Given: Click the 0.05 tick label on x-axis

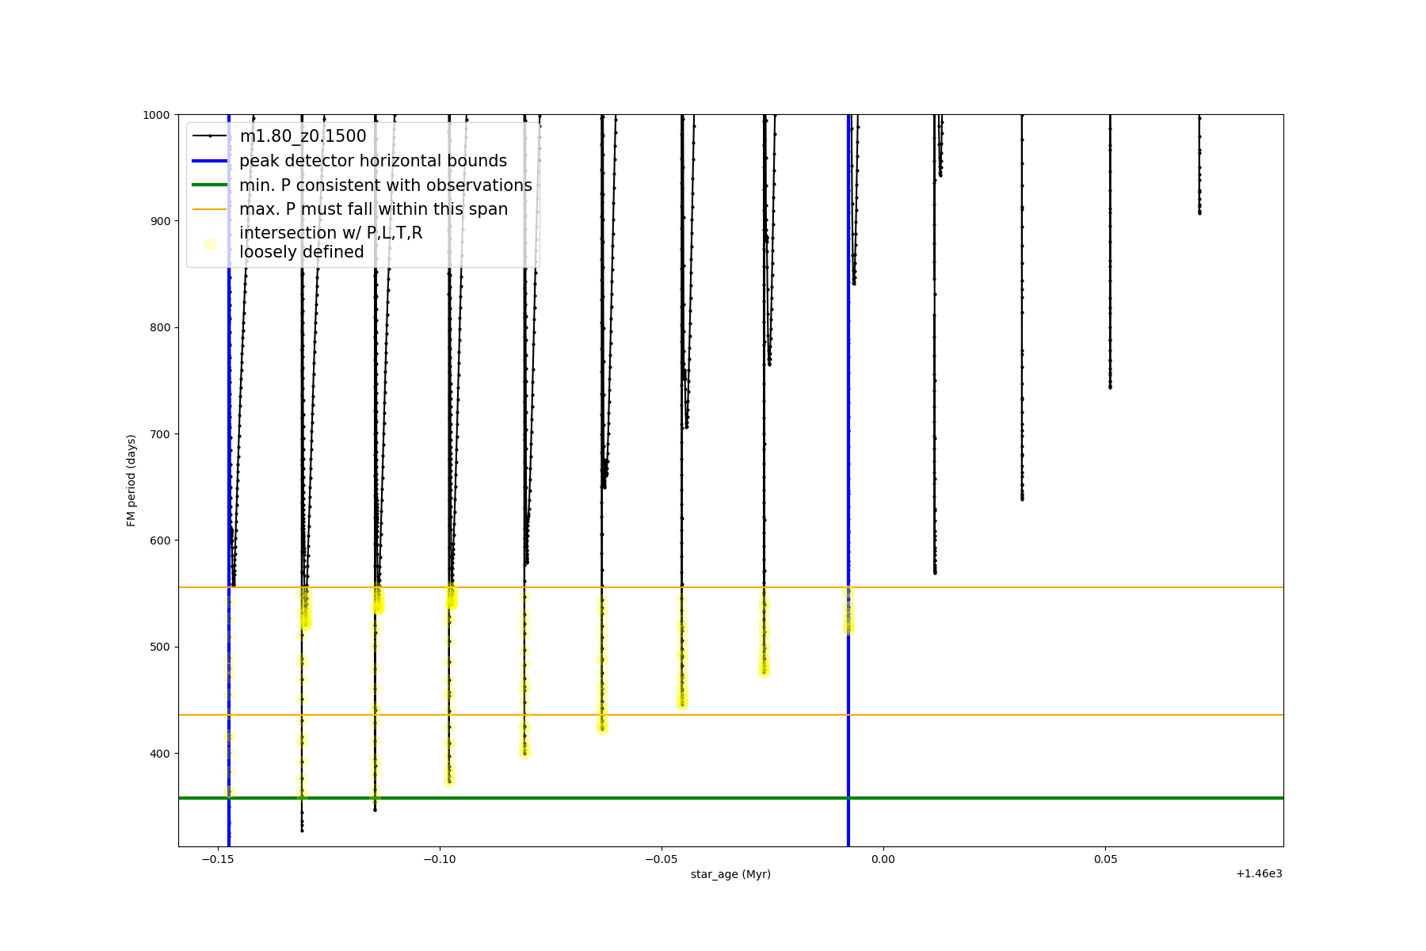Looking at the screenshot, I should pyautogui.click(x=1106, y=859).
